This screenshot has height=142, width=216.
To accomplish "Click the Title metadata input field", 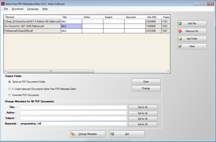I will [73, 107].
